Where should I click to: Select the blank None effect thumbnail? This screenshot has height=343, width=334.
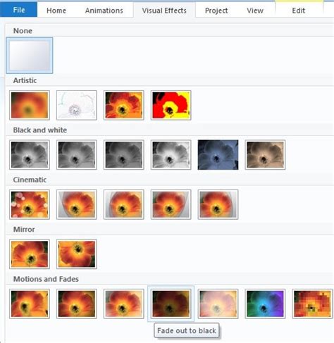click(30, 56)
